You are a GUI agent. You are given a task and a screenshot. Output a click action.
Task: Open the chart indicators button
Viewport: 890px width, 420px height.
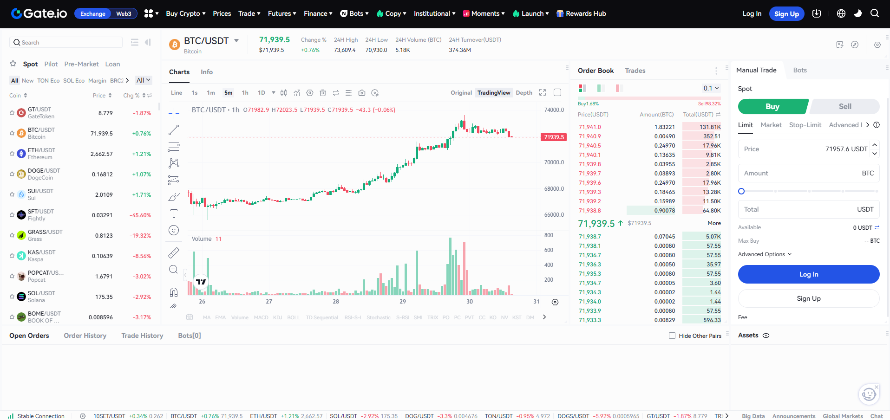tap(297, 93)
